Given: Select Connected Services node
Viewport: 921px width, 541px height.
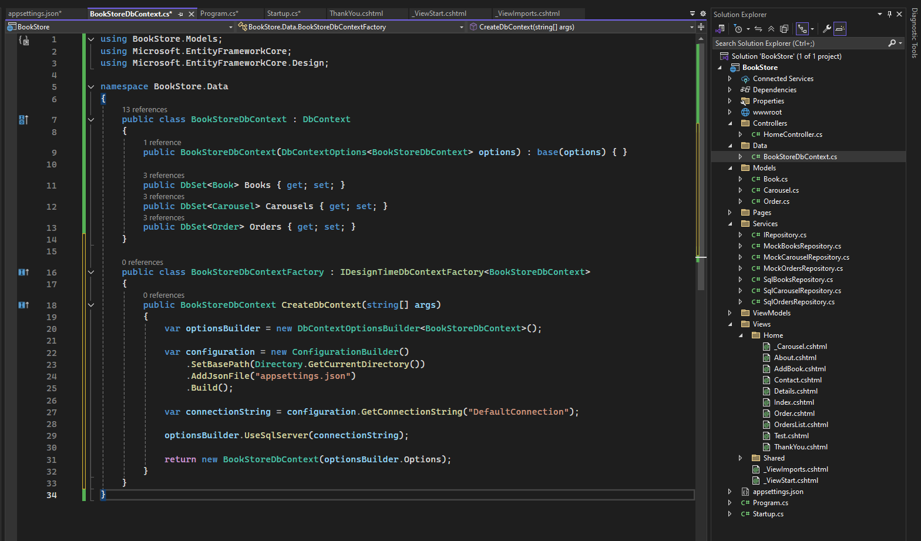Looking at the screenshot, I should point(783,79).
